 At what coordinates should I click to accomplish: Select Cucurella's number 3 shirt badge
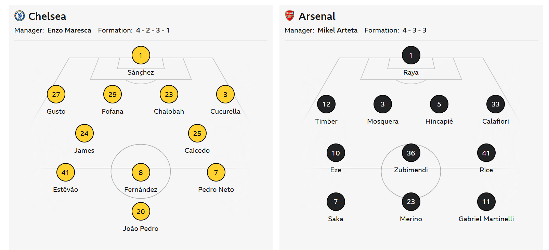pyautogui.click(x=225, y=94)
